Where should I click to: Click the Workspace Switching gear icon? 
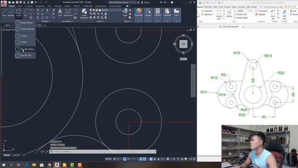(x=168, y=159)
